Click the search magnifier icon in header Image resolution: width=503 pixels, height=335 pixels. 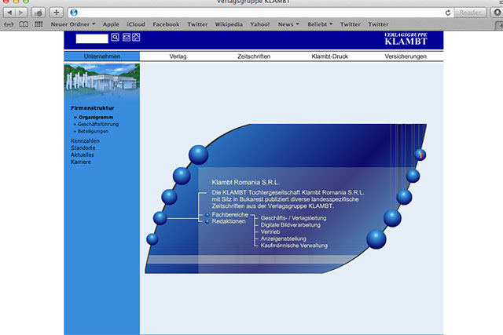(116, 37)
